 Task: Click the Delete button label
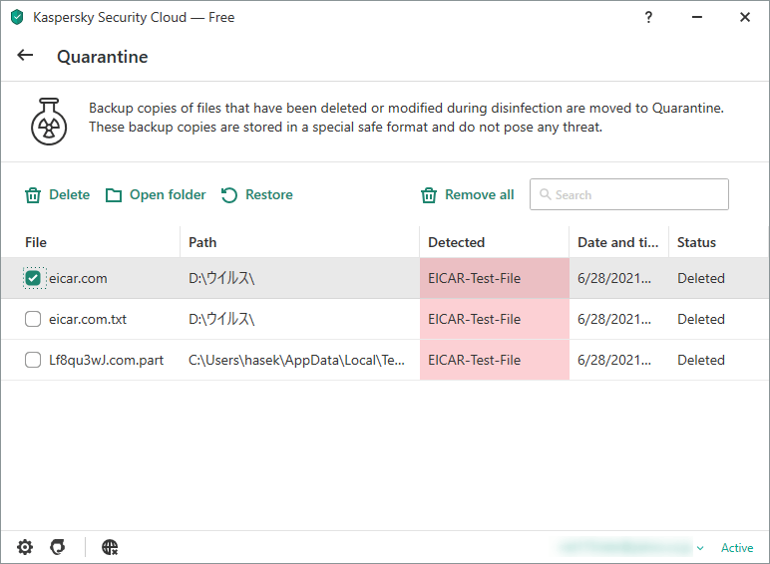coord(69,194)
